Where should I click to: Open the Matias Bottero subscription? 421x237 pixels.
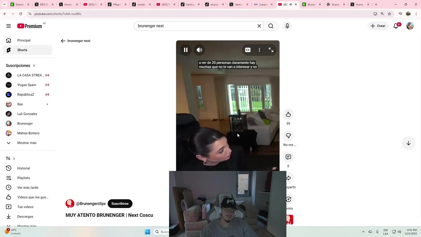tap(28, 133)
